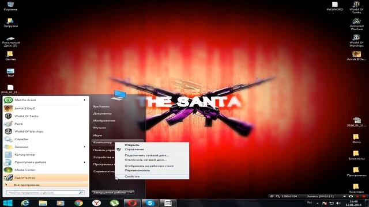Open Skype from the taskbar
Image resolution: width=369 pixels, height=207 pixels.
click(x=150, y=203)
